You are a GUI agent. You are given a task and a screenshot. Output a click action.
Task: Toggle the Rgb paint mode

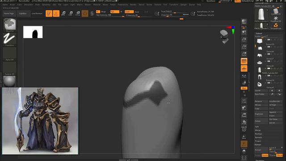(x=114, y=12)
